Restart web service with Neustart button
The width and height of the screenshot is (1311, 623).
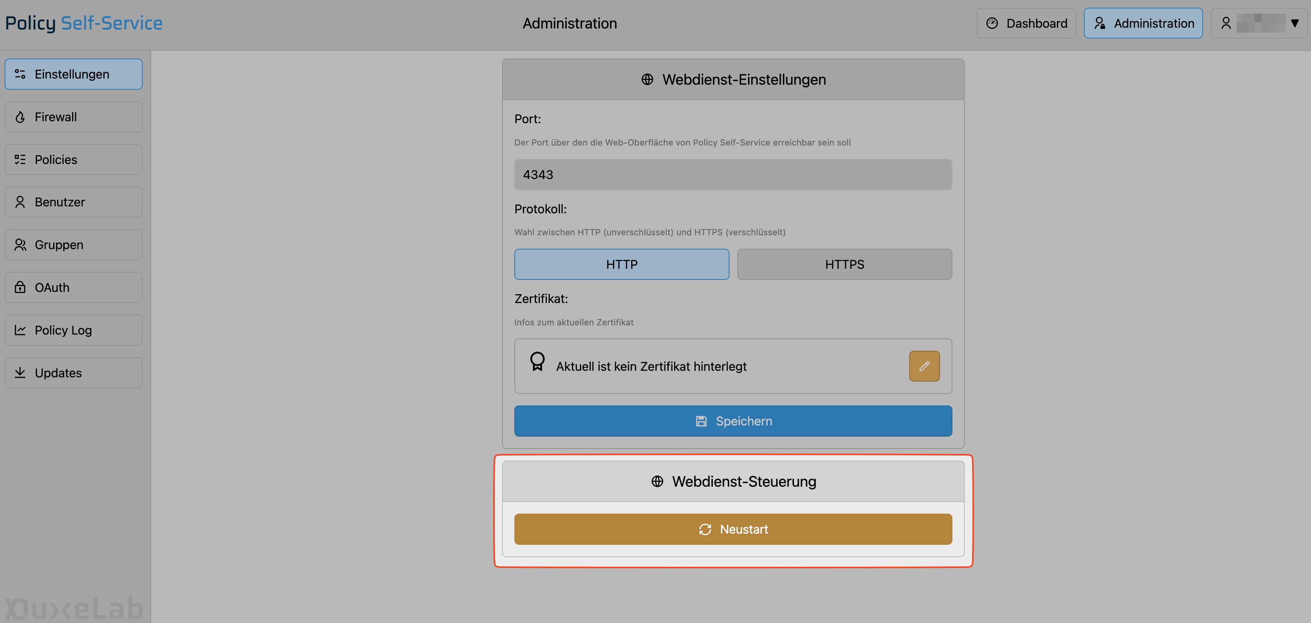(x=732, y=529)
